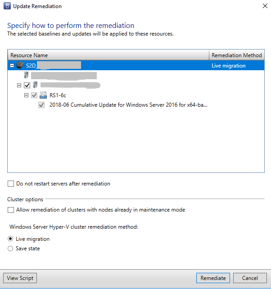This screenshot has height=289, width=271.
Task: Click the Update Remediation title bar icon
Action: [x=7, y=6]
